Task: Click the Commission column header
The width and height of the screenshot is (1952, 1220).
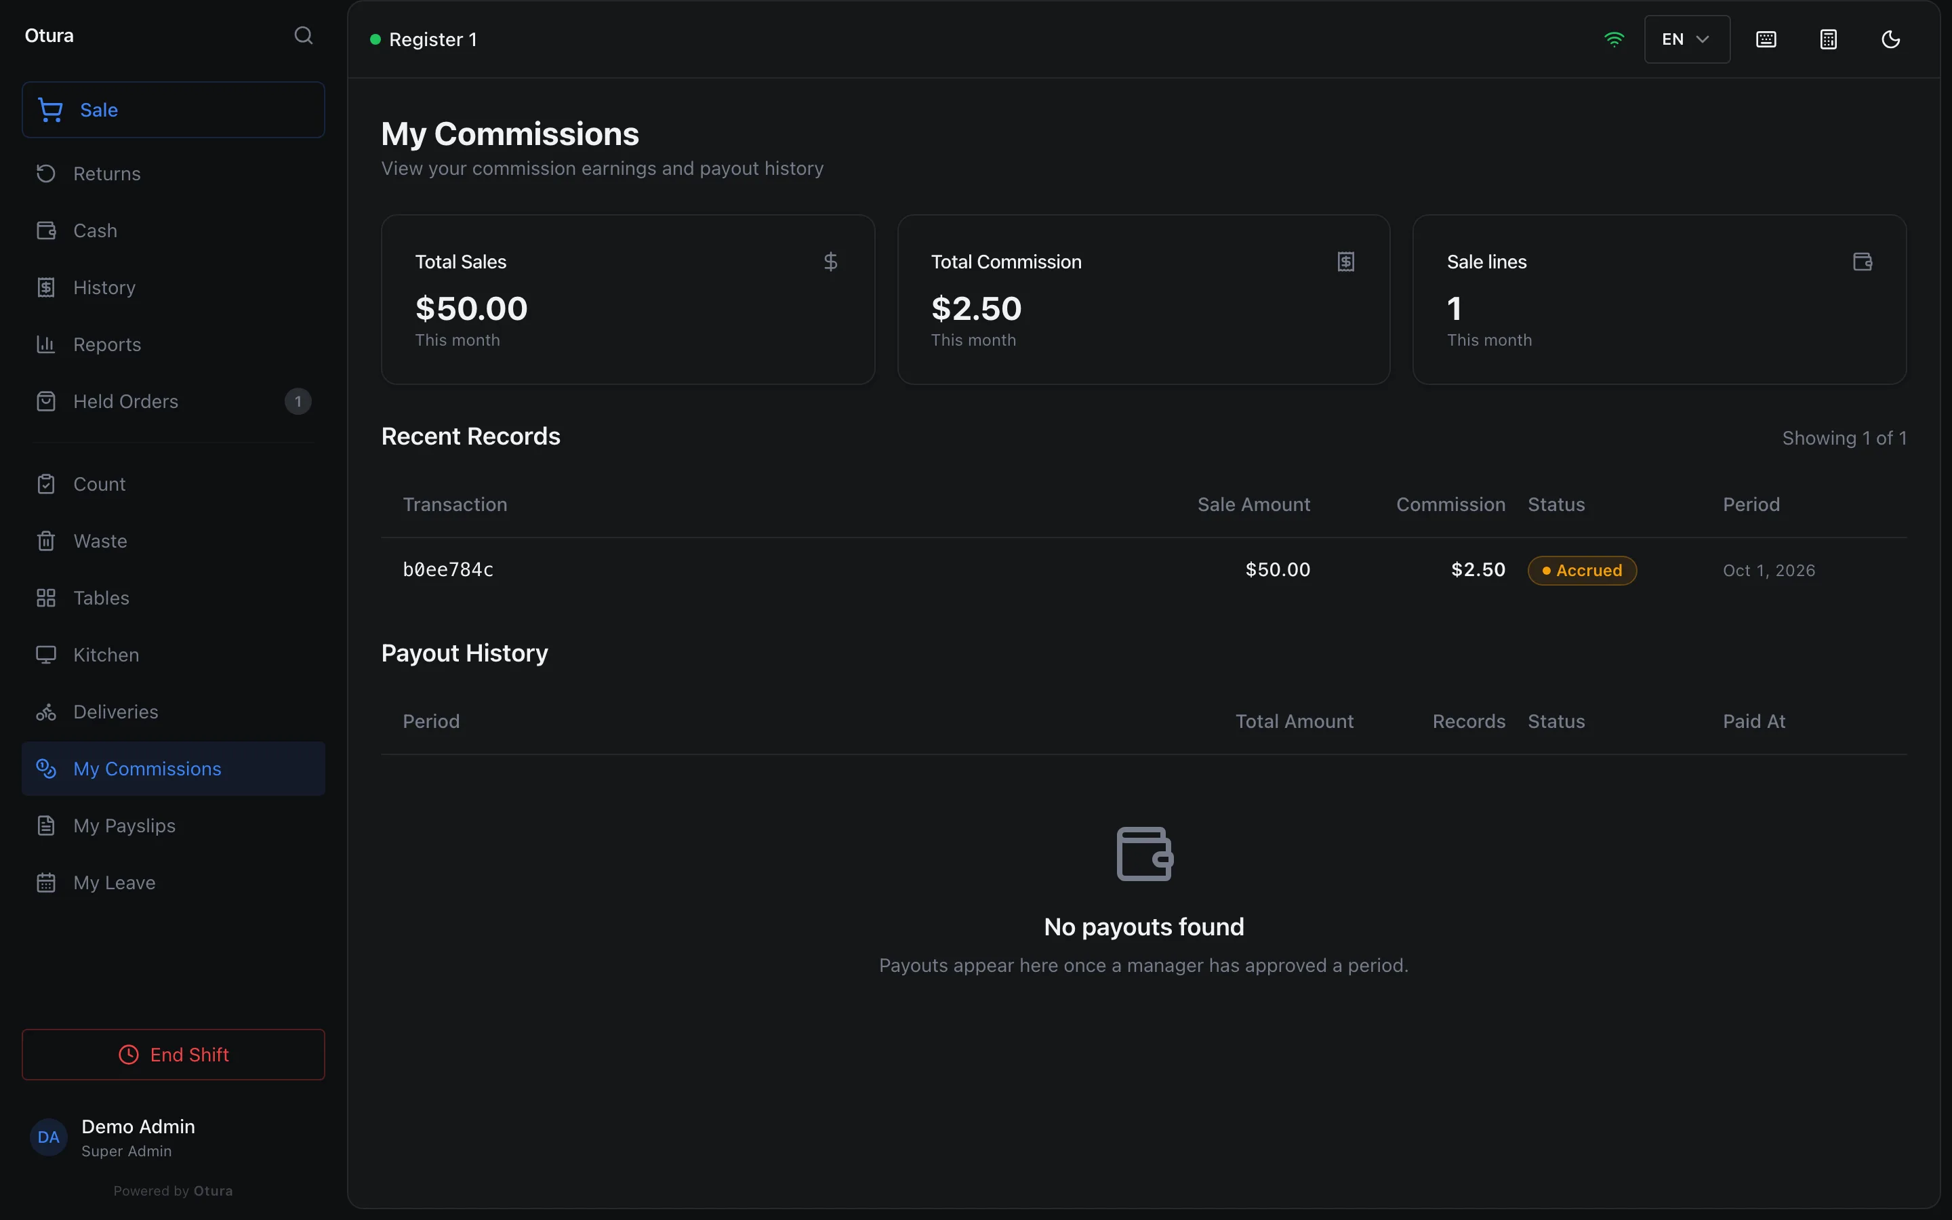Action: (x=1450, y=504)
